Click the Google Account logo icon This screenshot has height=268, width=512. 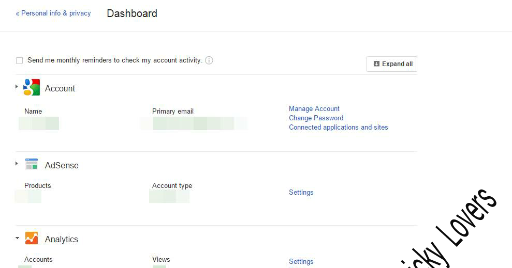tap(32, 88)
